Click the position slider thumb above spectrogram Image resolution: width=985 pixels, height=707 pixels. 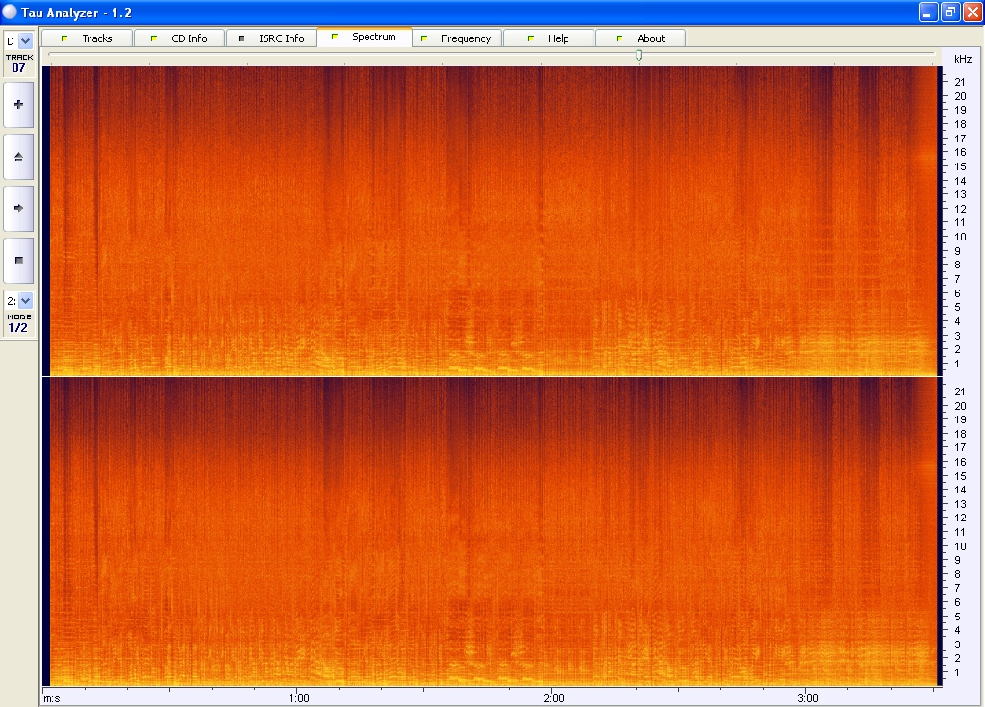(638, 57)
